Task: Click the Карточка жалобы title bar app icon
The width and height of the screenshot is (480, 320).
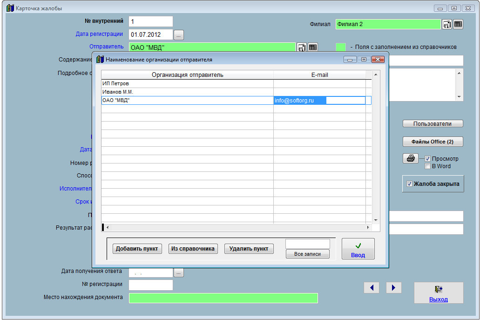Action: tap(10, 8)
